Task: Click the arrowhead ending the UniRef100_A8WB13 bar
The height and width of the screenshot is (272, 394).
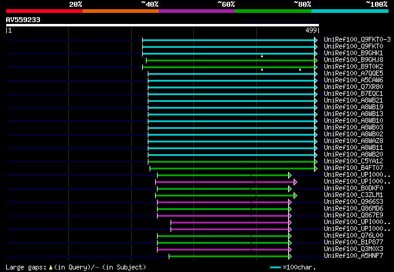Action: click(x=316, y=115)
